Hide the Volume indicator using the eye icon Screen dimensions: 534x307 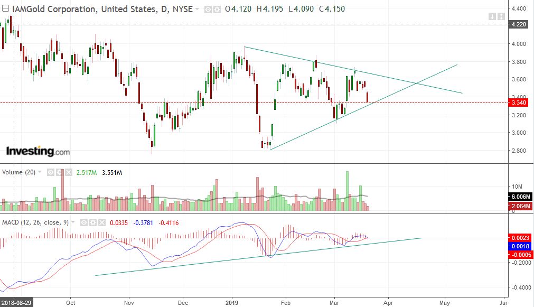point(51,172)
